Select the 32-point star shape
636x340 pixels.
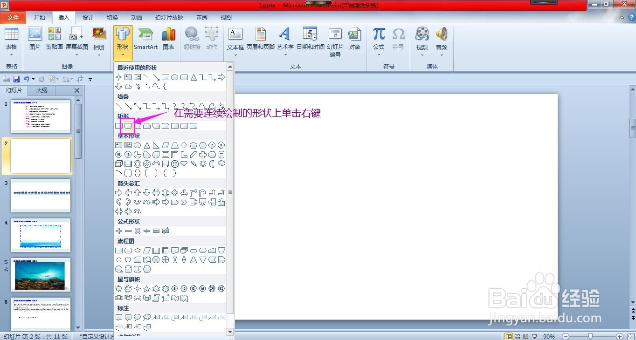pos(221,289)
